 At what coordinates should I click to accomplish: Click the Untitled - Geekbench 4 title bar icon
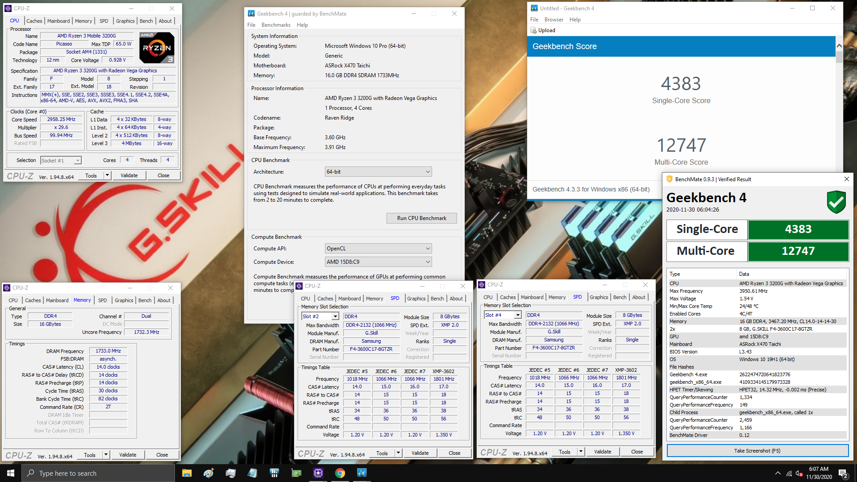[534, 8]
